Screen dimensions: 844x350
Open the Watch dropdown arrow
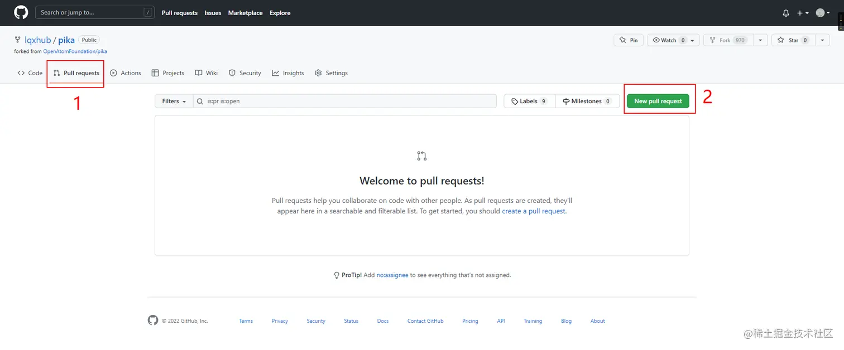691,40
